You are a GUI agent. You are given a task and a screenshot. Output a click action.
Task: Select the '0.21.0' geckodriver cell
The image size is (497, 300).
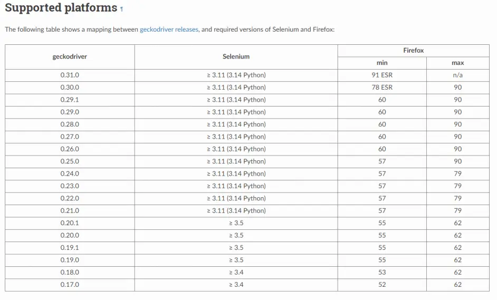70,211
